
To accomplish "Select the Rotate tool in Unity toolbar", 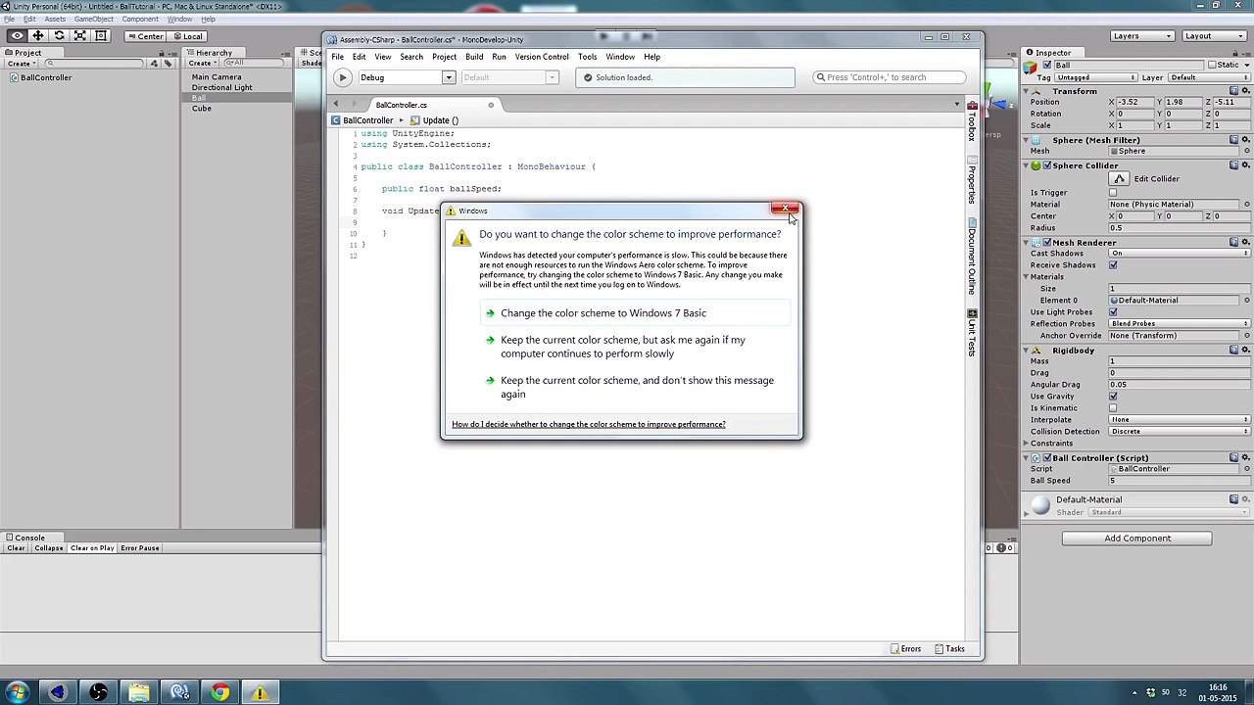I will pyautogui.click(x=59, y=36).
